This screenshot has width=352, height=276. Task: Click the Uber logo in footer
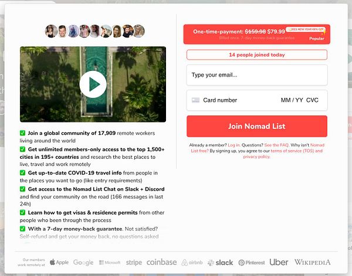pos(279,262)
